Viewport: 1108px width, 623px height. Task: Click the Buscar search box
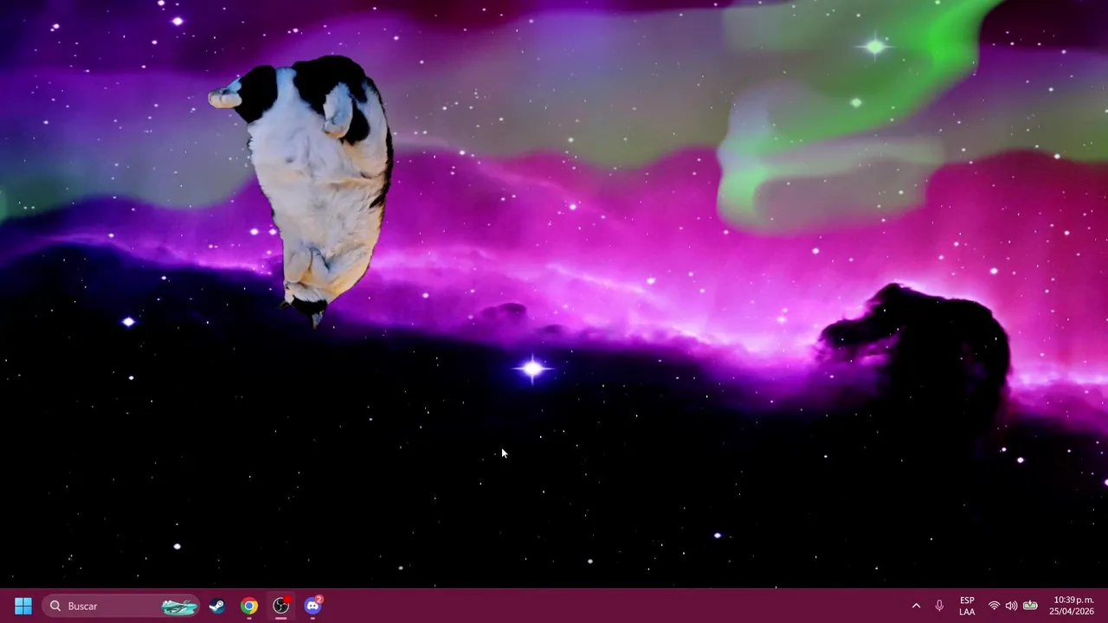coord(120,606)
